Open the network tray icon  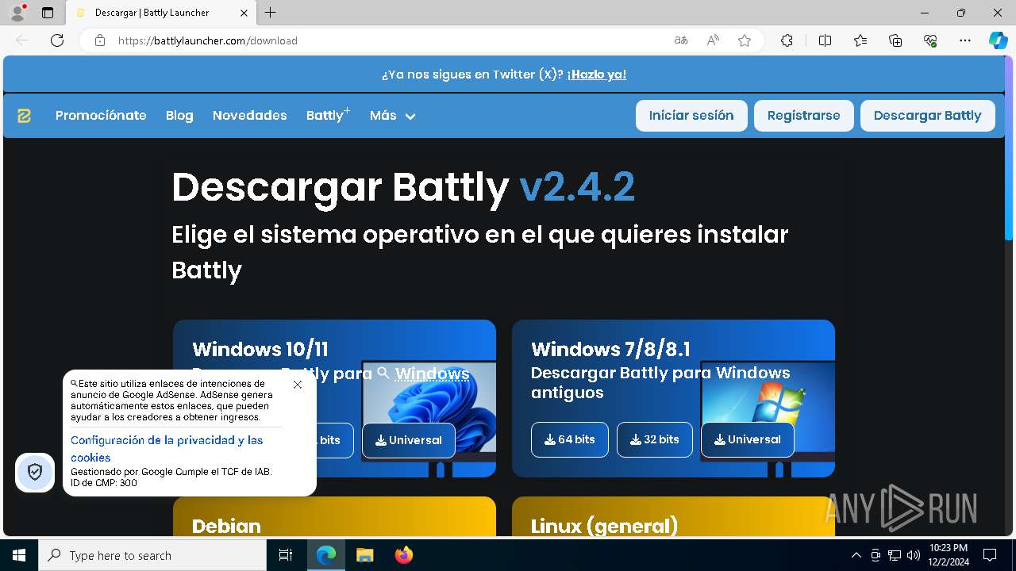point(895,555)
